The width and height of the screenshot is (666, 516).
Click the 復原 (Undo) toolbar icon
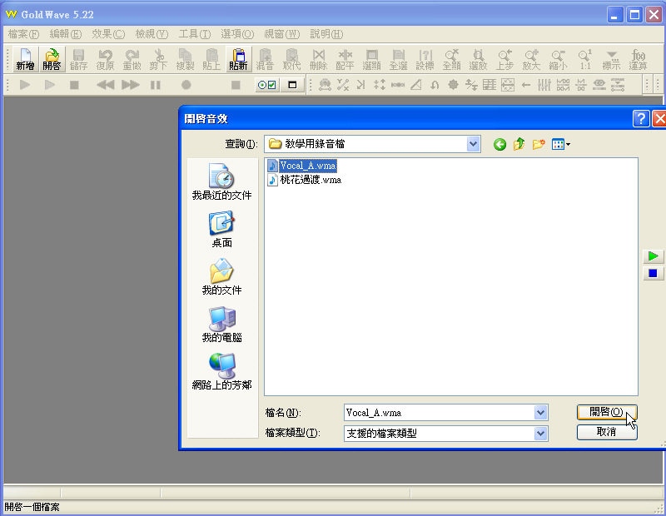pos(106,59)
